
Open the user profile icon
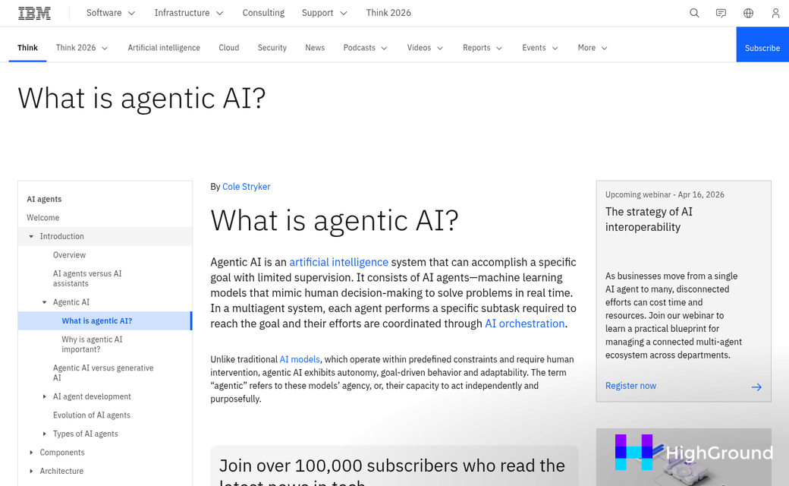pyautogui.click(x=775, y=13)
